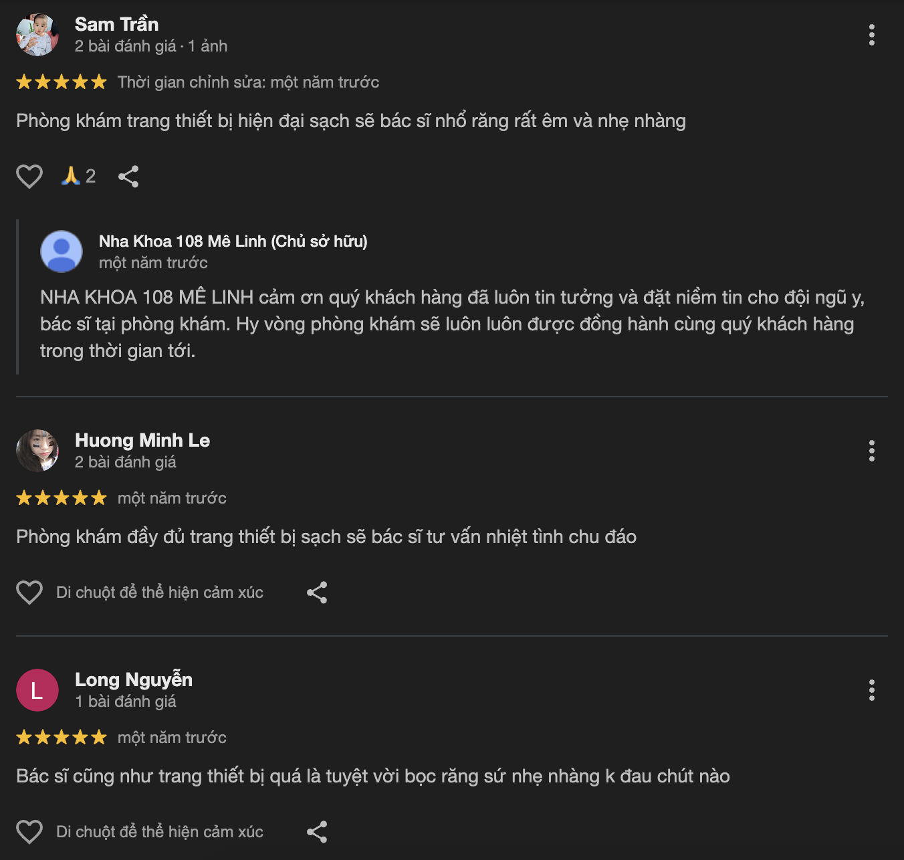Like Long Nguyễn's review with heart icon
904x860 pixels.
pyautogui.click(x=29, y=832)
